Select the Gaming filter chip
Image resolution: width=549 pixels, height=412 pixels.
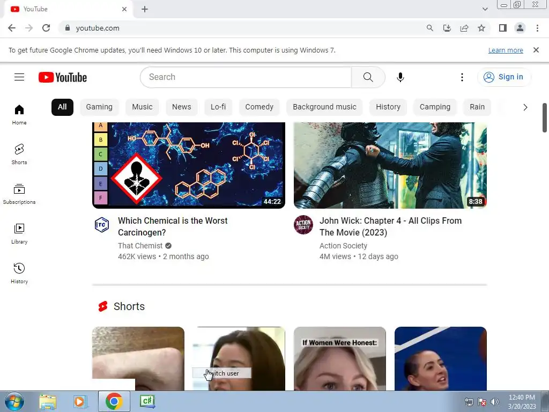point(99,107)
